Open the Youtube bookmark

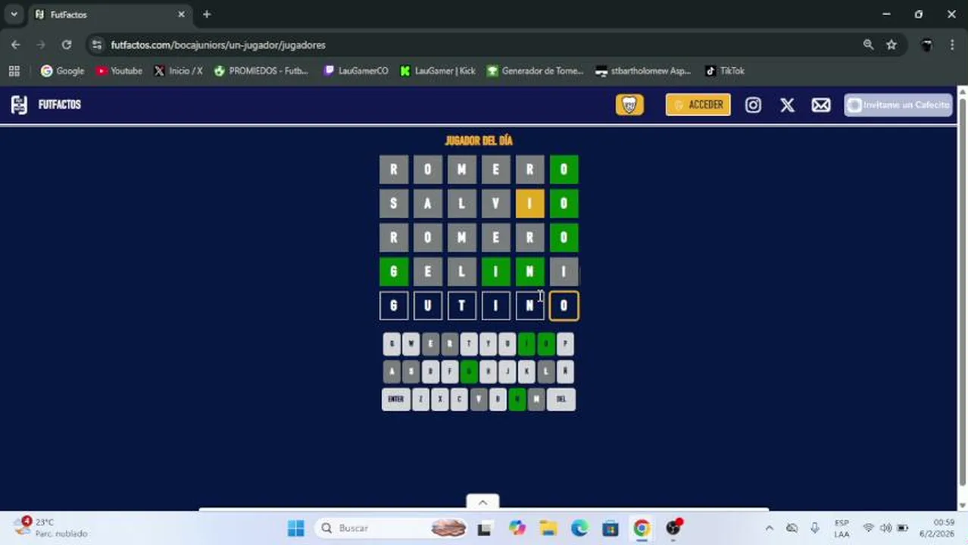(x=119, y=70)
